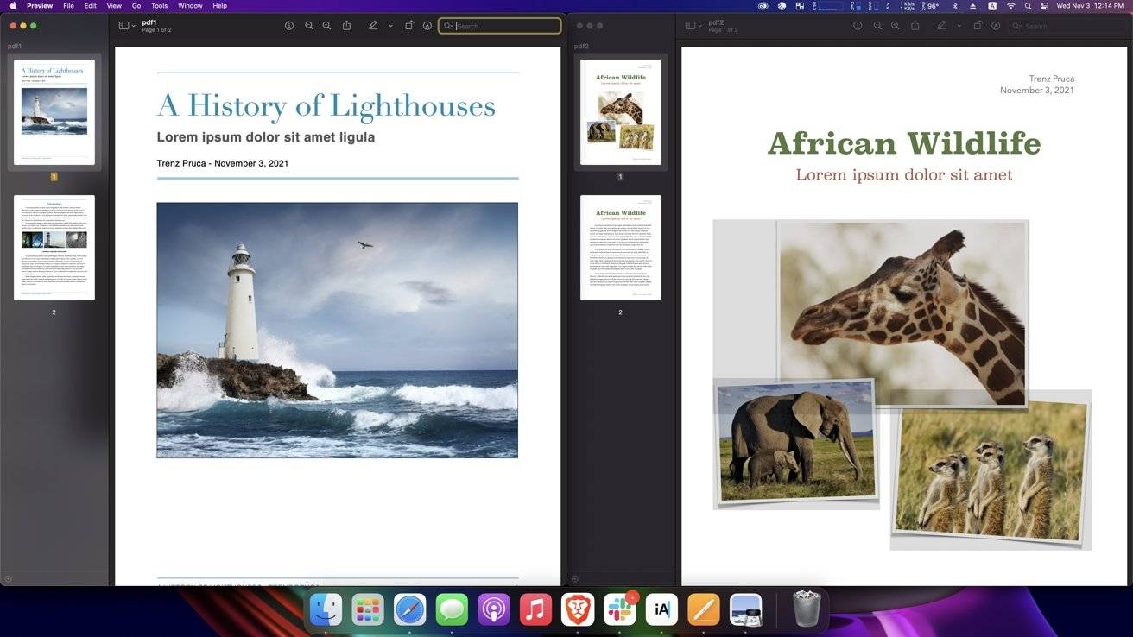Open the Tools menu
Image resolution: width=1133 pixels, height=637 pixels.
click(159, 5)
